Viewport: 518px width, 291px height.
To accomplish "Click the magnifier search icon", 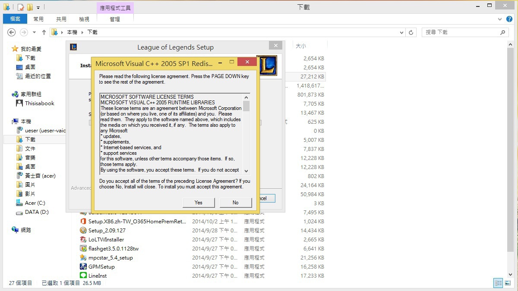I will click(x=503, y=32).
